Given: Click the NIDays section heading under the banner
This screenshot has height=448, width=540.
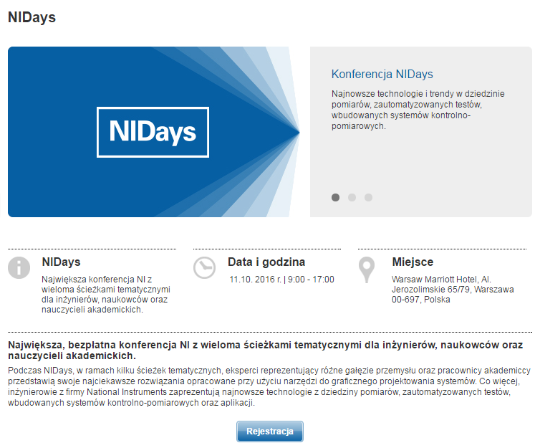Looking at the screenshot, I should [61, 262].
